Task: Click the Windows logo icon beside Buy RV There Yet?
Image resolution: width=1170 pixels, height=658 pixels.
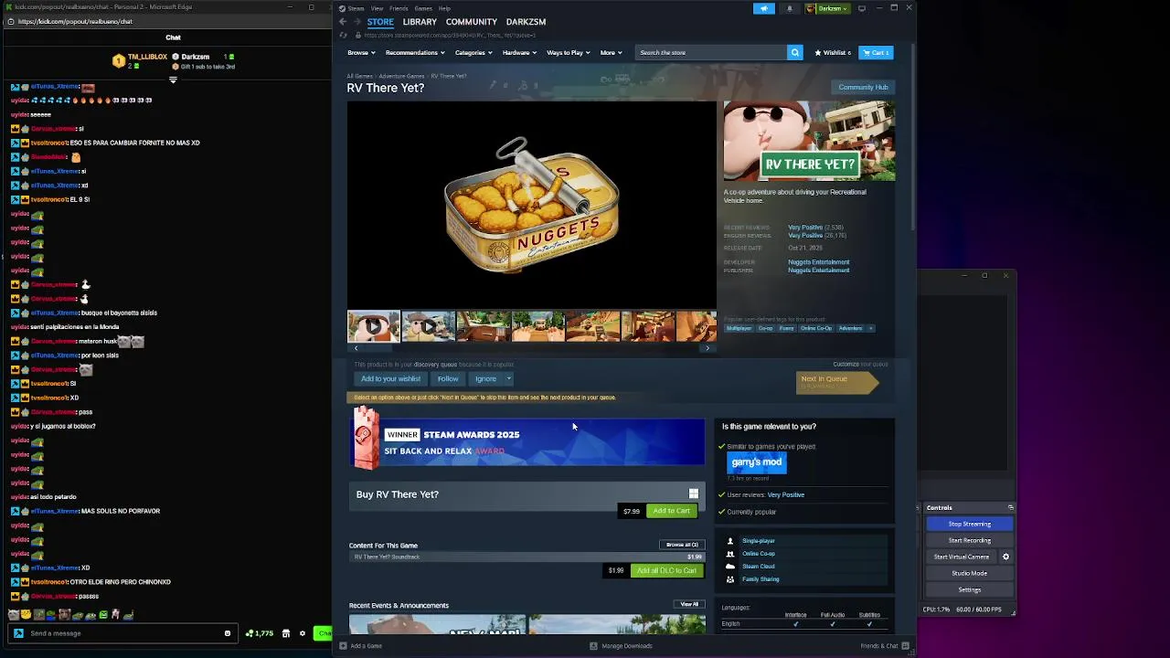Action: click(x=693, y=494)
